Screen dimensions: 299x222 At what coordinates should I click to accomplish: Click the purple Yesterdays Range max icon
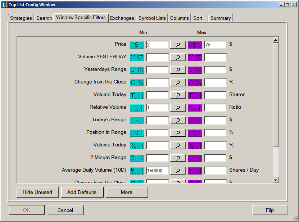point(195,70)
